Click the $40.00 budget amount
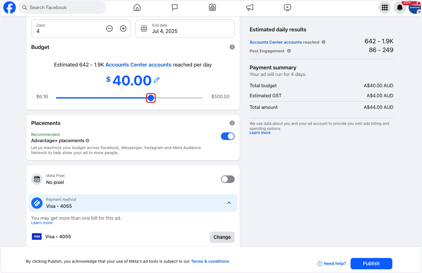422x273 pixels. [x=132, y=80]
